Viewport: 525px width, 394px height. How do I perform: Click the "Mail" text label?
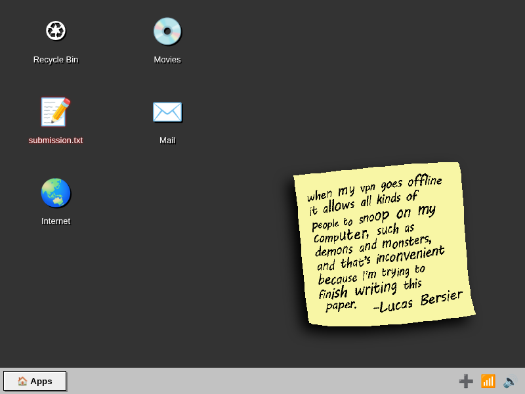coord(167,141)
